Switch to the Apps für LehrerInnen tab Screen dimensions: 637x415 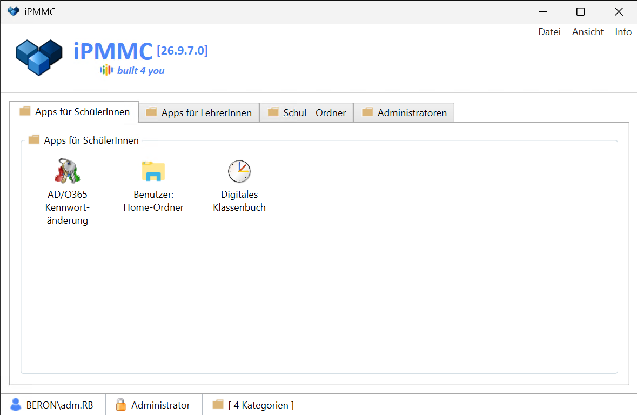click(x=199, y=112)
